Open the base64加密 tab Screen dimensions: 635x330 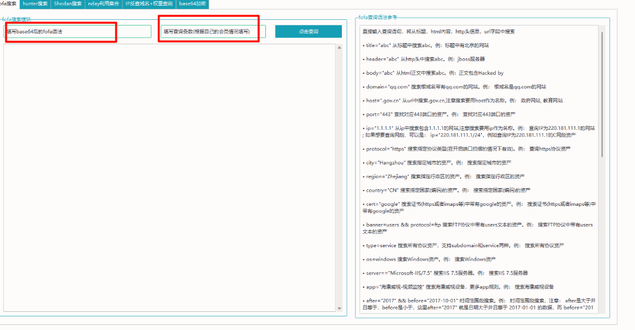(x=192, y=3)
